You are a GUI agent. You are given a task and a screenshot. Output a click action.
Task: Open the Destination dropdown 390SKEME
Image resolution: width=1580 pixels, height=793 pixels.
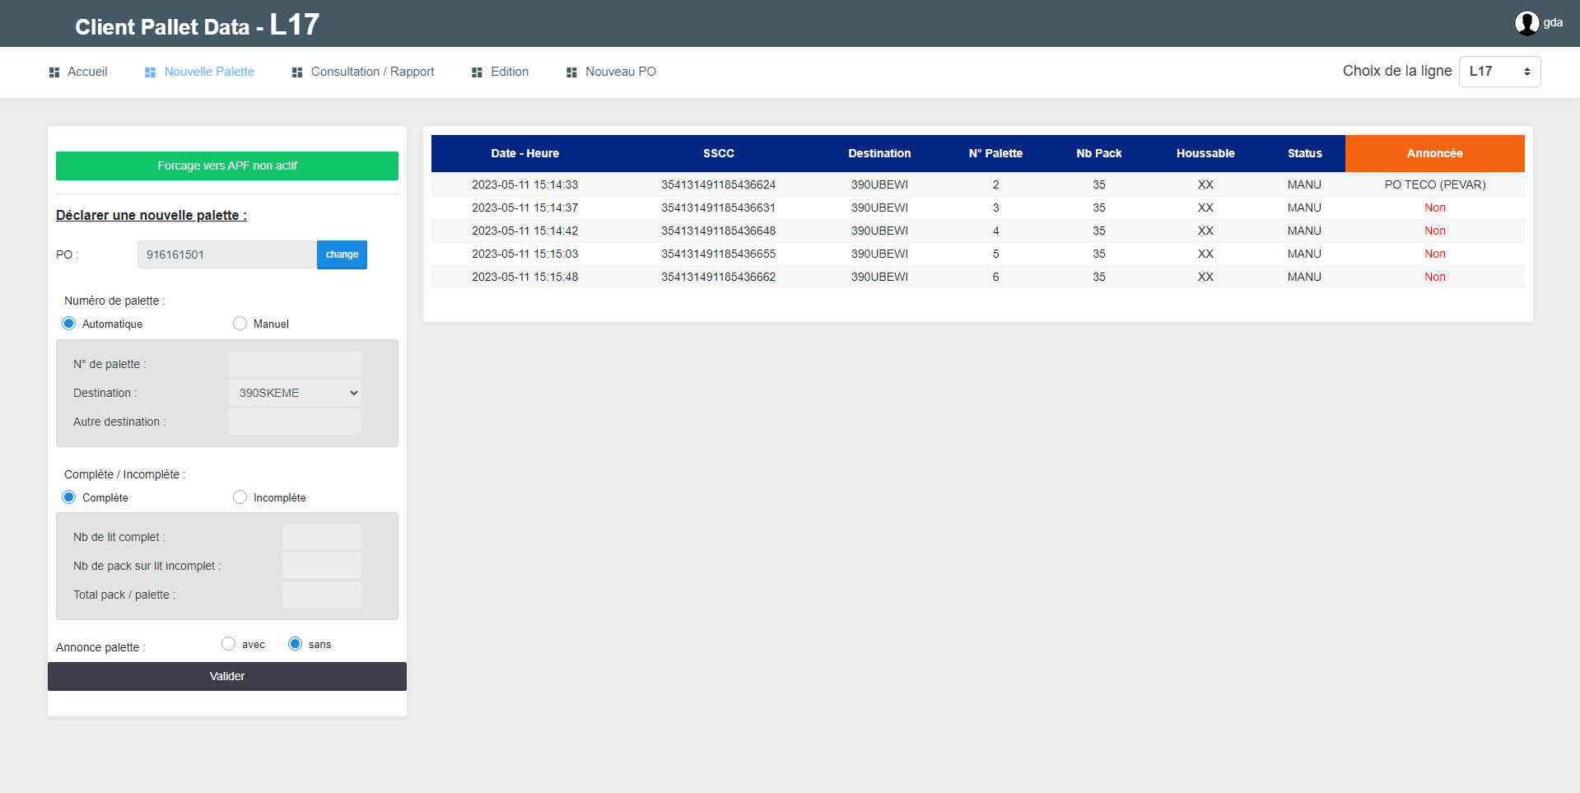pyautogui.click(x=295, y=393)
